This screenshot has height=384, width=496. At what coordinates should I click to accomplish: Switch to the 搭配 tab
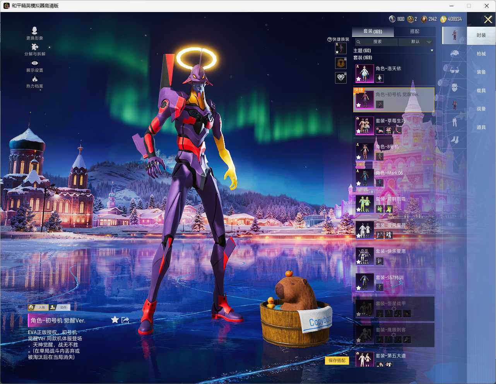point(414,31)
